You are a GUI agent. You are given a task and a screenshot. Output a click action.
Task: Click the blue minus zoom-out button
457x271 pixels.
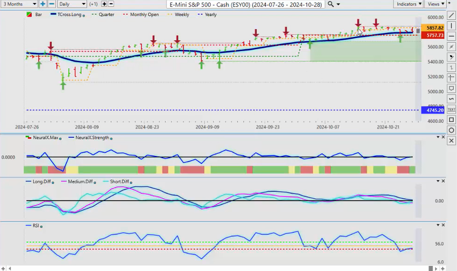52,4
